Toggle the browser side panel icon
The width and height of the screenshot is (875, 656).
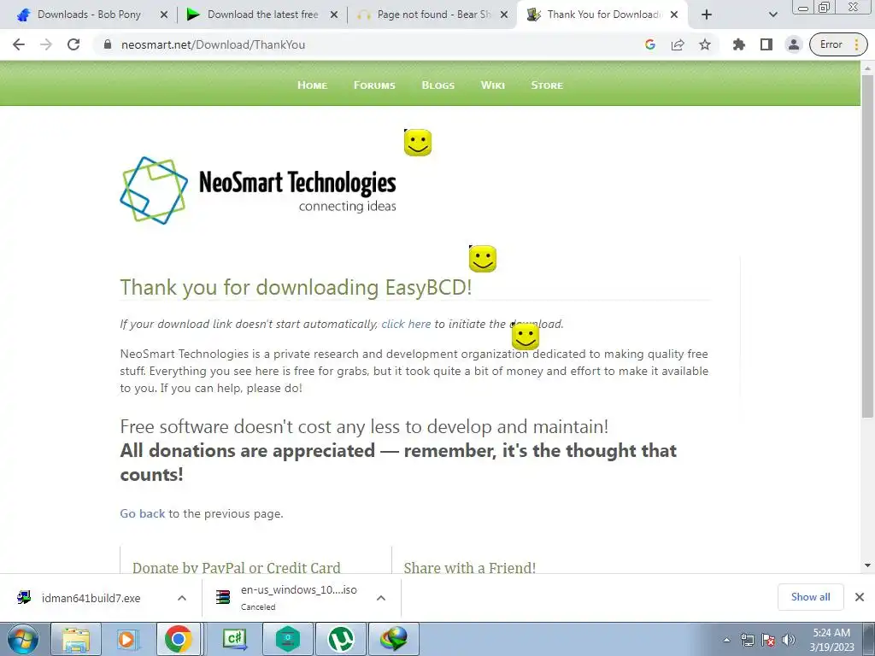766,44
